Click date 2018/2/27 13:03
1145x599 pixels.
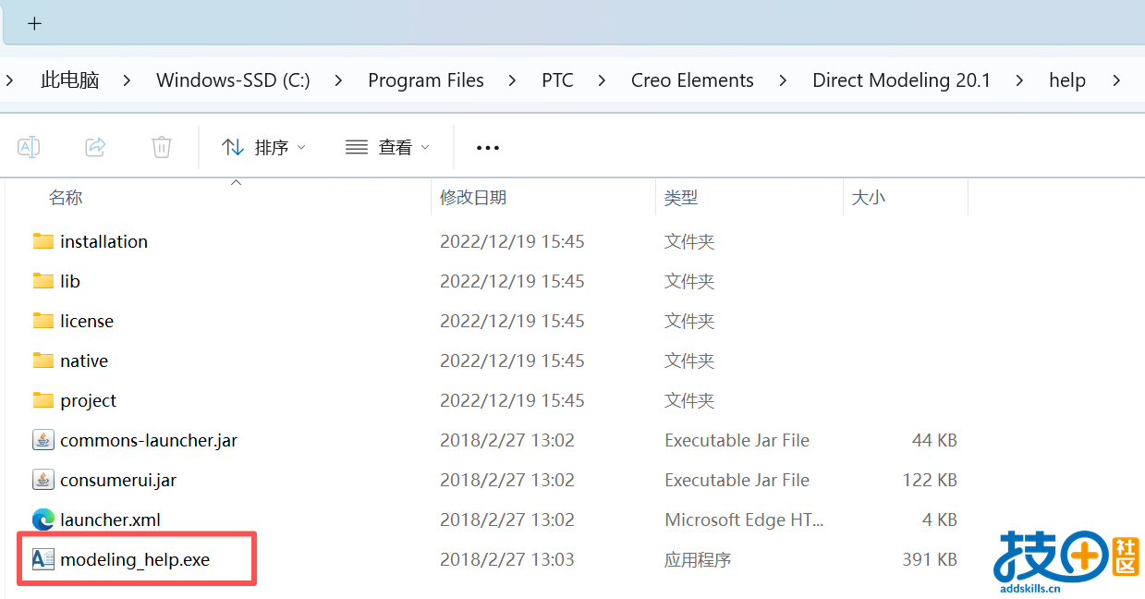pos(507,559)
